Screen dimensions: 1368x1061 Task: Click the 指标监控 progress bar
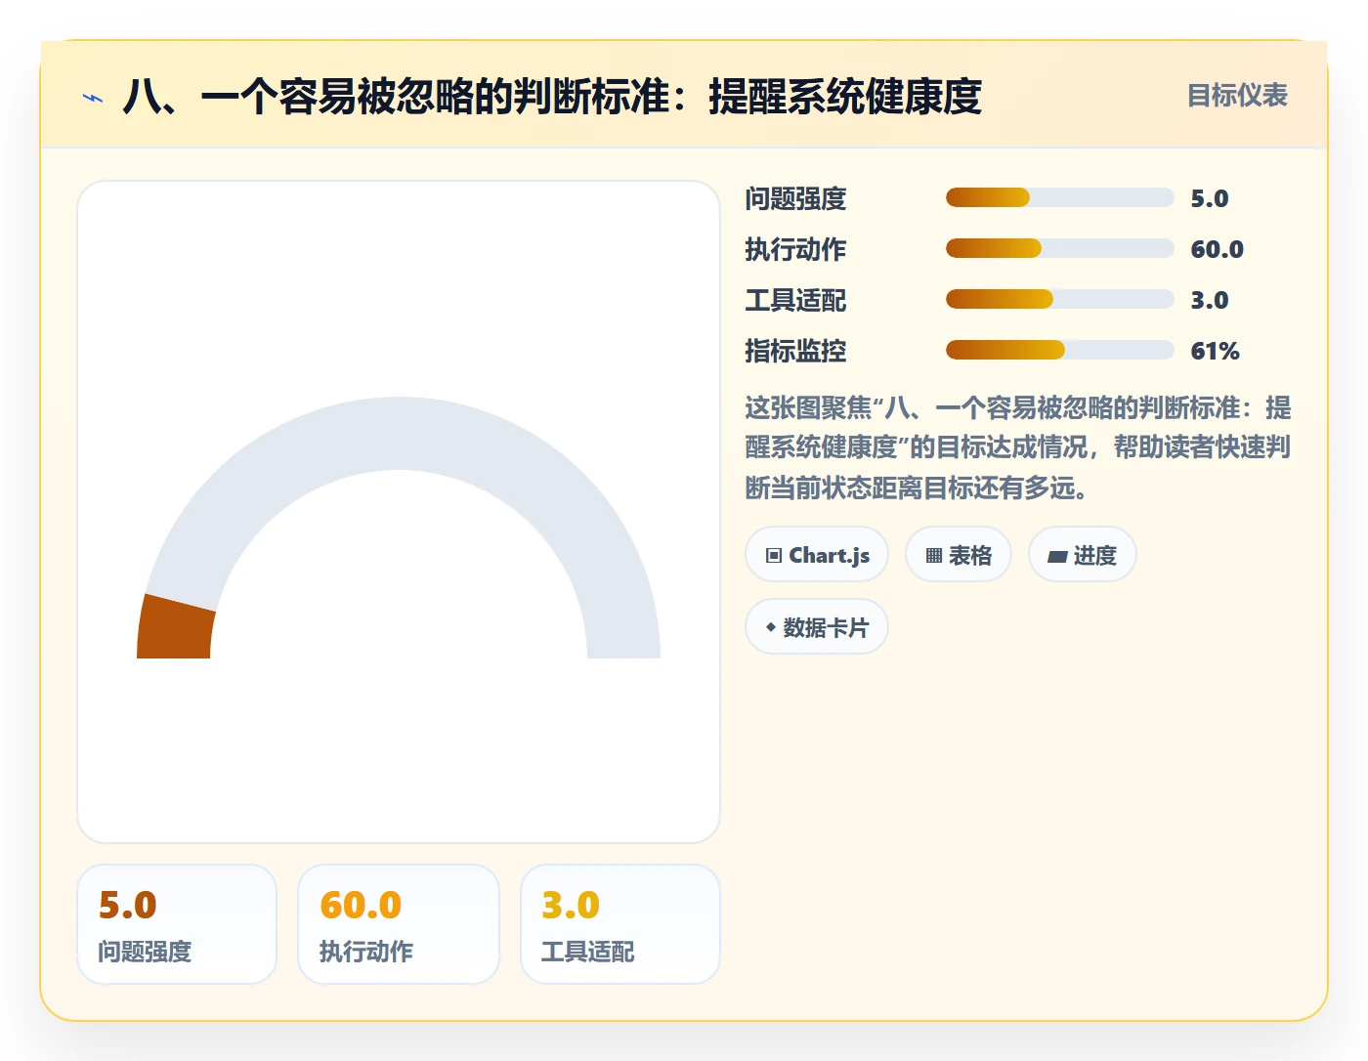pyautogui.click(x=1060, y=350)
